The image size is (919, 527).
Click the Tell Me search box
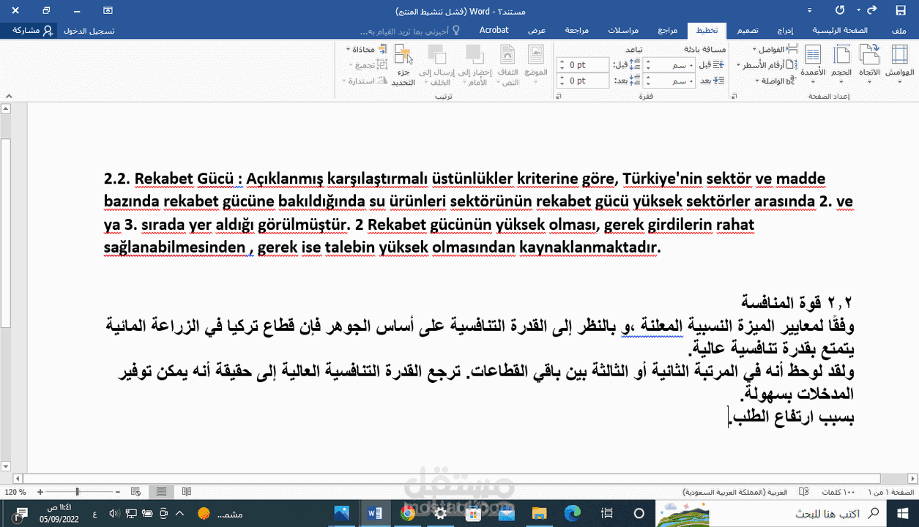click(x=410, y=31)
